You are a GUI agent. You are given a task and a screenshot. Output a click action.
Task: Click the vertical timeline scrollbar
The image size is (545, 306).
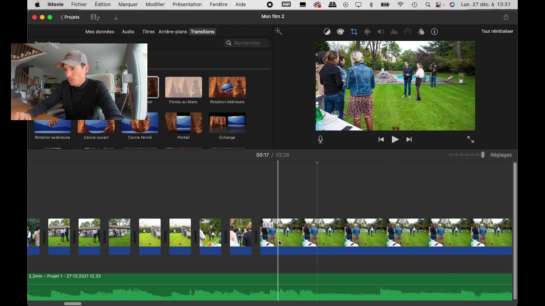(x=515, y=231)
